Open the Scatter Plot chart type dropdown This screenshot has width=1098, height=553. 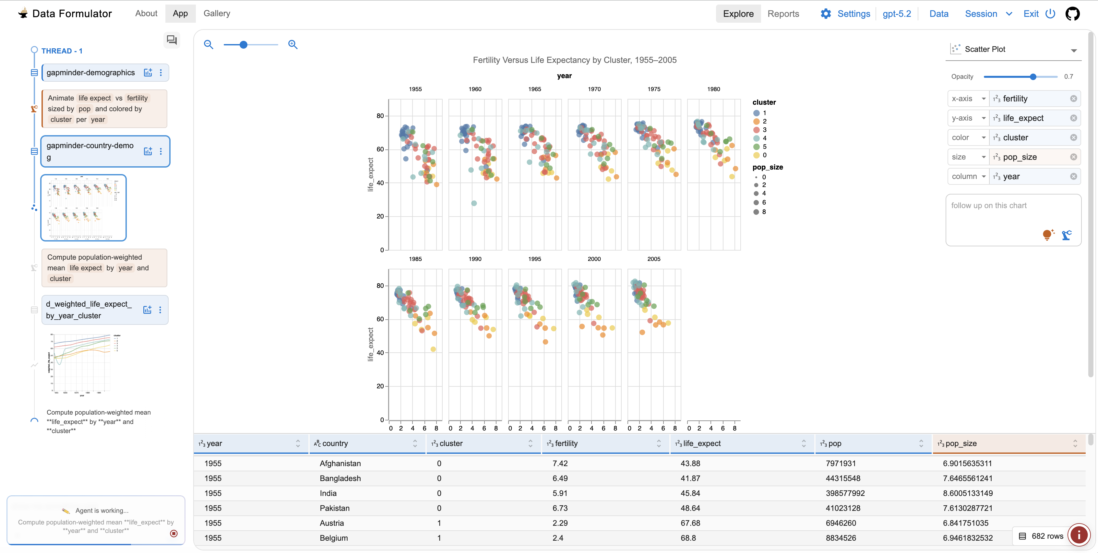pos(1074,50)
